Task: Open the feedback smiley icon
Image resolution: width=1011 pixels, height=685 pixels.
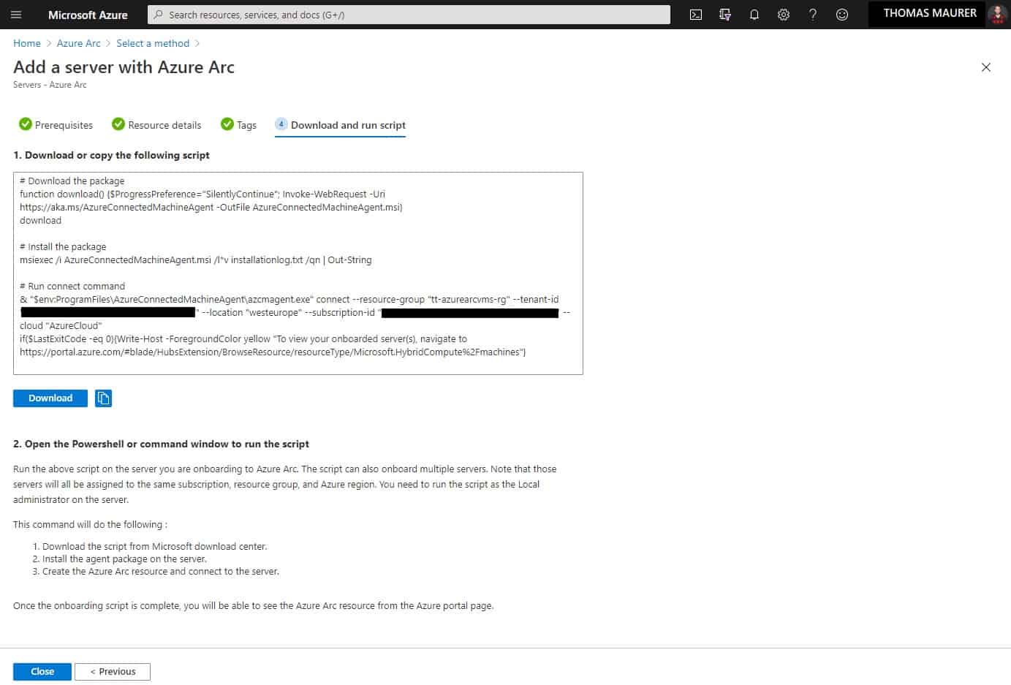Action: (842, 15)
